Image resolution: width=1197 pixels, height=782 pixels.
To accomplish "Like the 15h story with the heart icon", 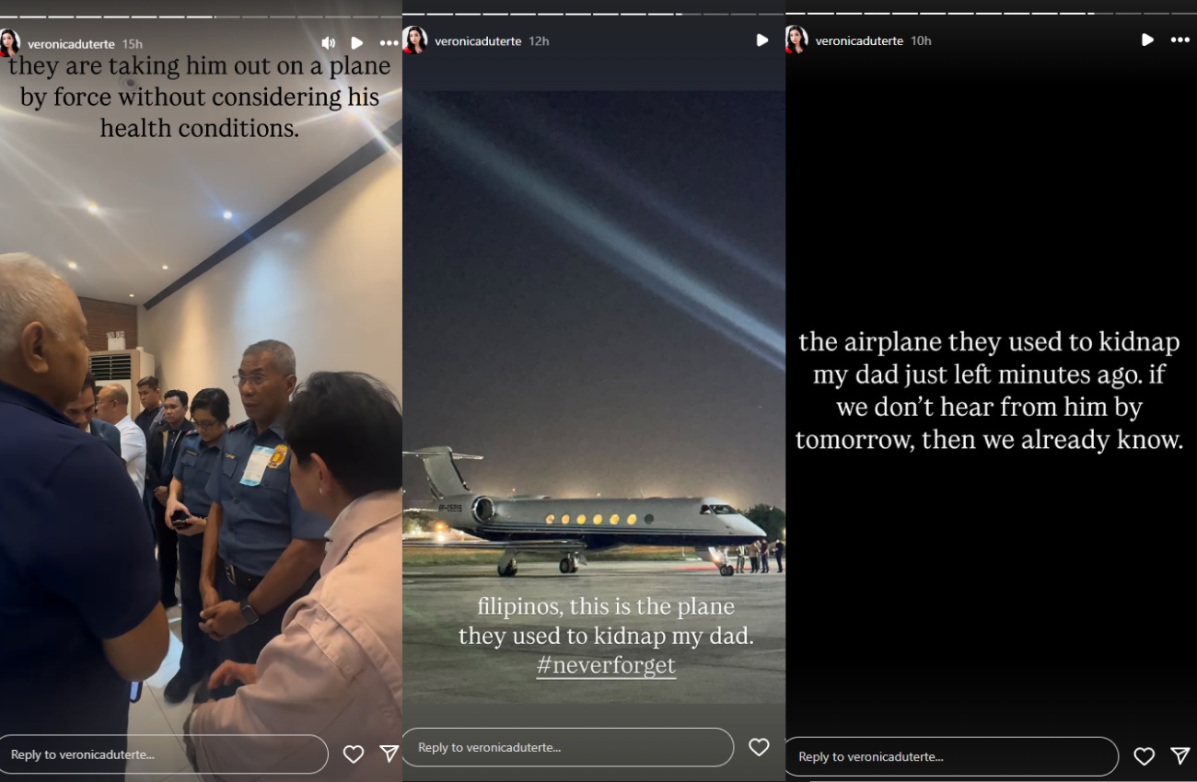I will pyautogui.click(x=354, y=754).
